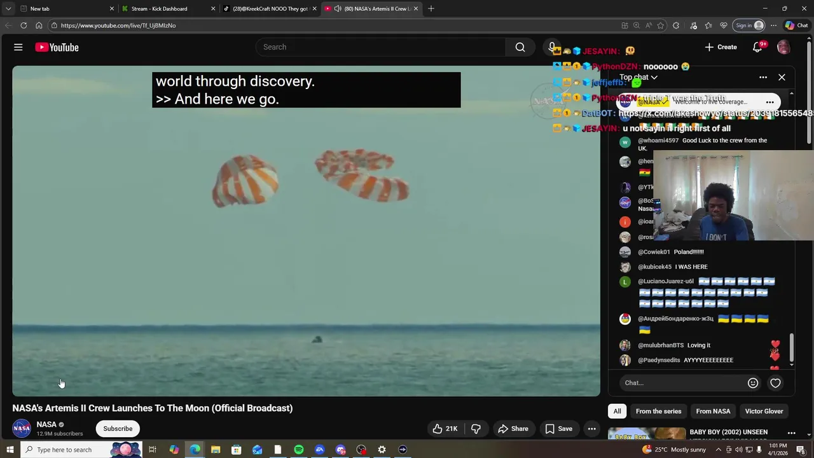Go to browser home page

39,25
